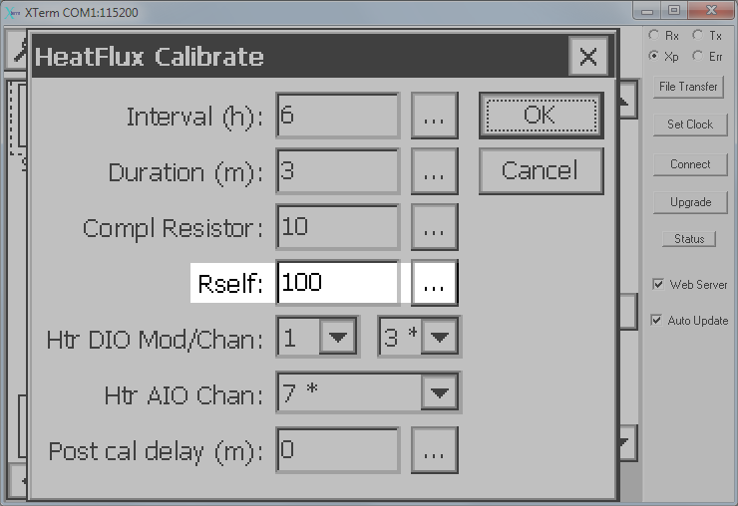Expand the Htr AIO Chan dropdown
Image resolution: width=738 pixels, height=506 pixels.
point(438,394)
